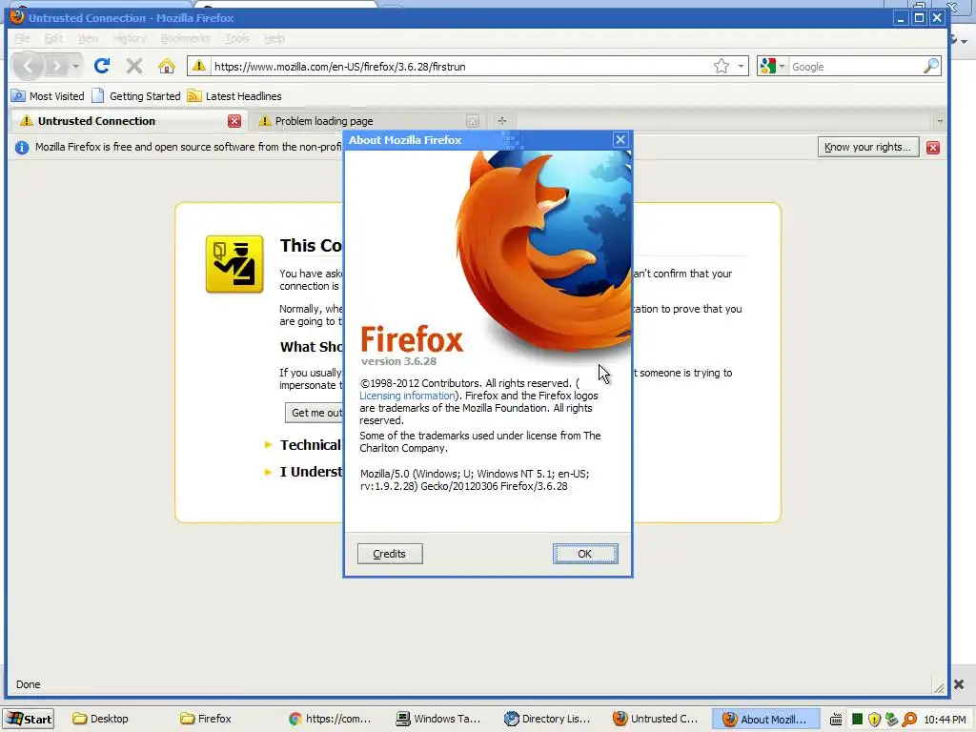
Task: Click the orange magnifier tray icon
Action: 909,720
